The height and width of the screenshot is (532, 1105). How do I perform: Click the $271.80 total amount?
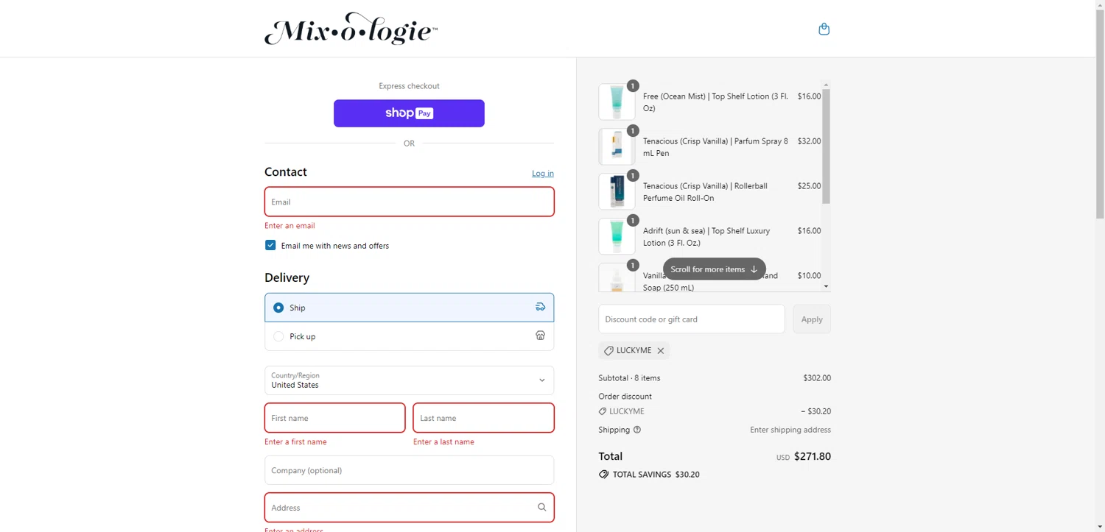tap(813, 456)
